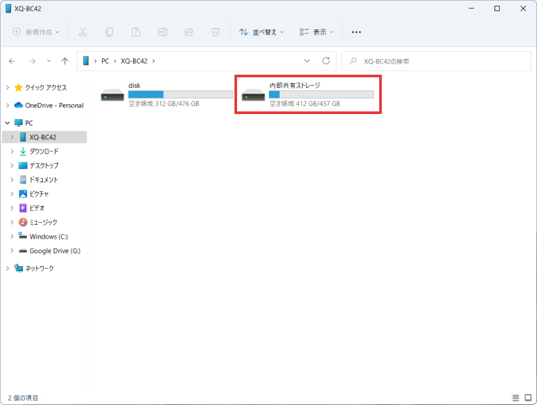
Task: Click the XQ-BC42 window title text
Action: pyautogui.click(x=28, y=9)
